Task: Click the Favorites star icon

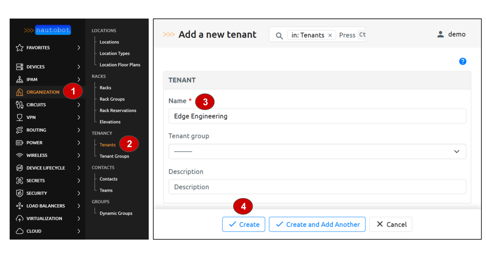Action: click(x=20, y=48)
